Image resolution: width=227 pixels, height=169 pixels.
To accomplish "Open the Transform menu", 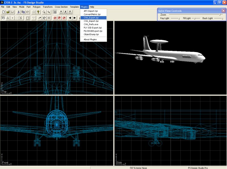I will 48,7.
